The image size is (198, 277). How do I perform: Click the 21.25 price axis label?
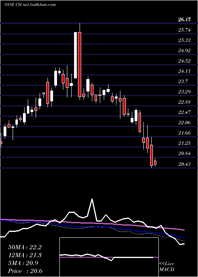click(x=184, y=143)
